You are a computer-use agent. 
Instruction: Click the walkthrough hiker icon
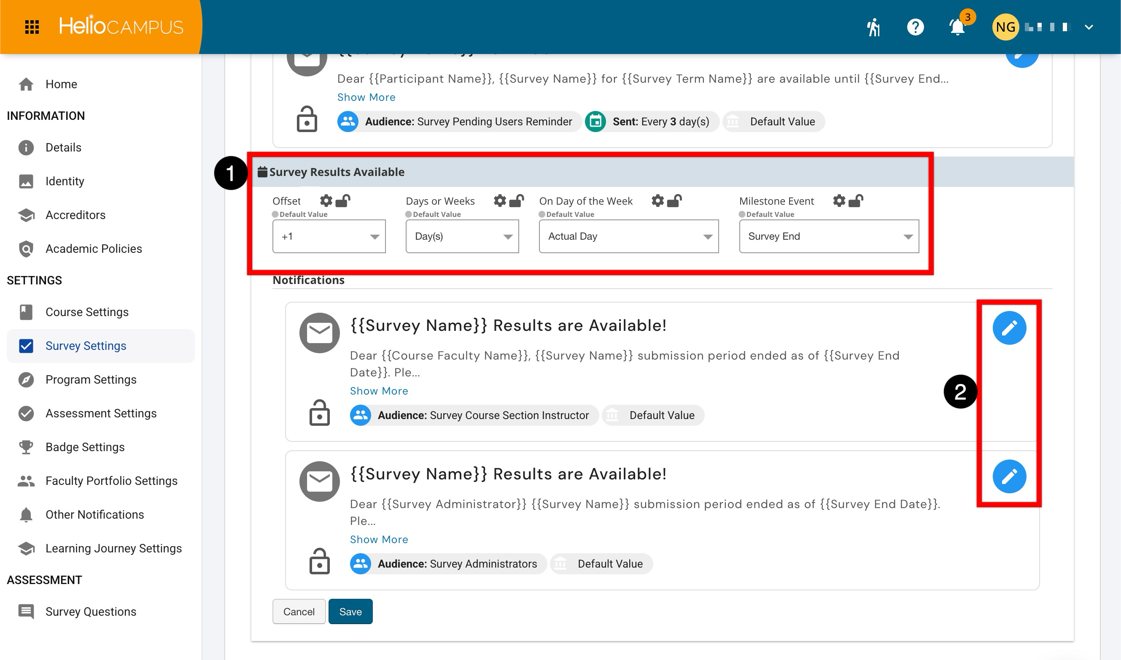[x=874, y=27]
